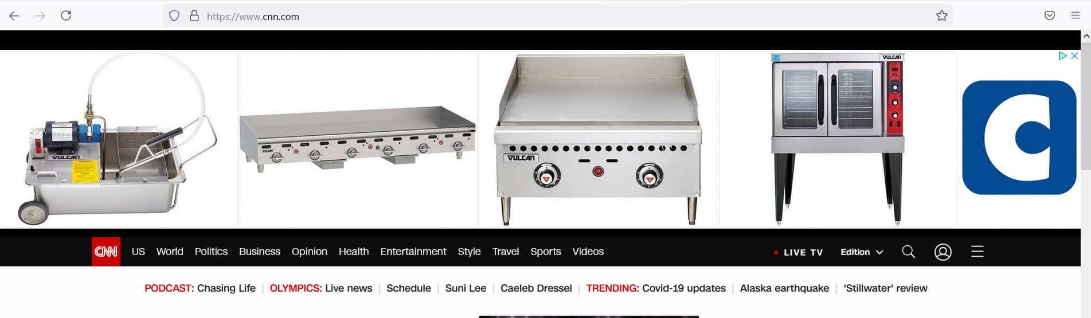Click the page vertical scrollbar thumb
This screenshot has height=318, width=1091.
1086,105
